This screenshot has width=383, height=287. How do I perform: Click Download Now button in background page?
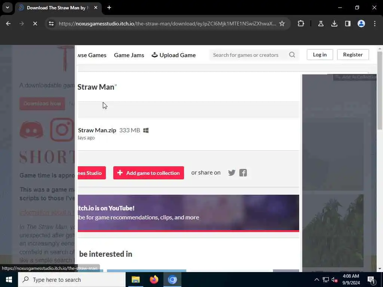42,104
